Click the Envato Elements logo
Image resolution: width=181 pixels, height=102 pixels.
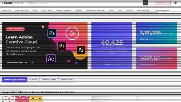pos(12,3)
